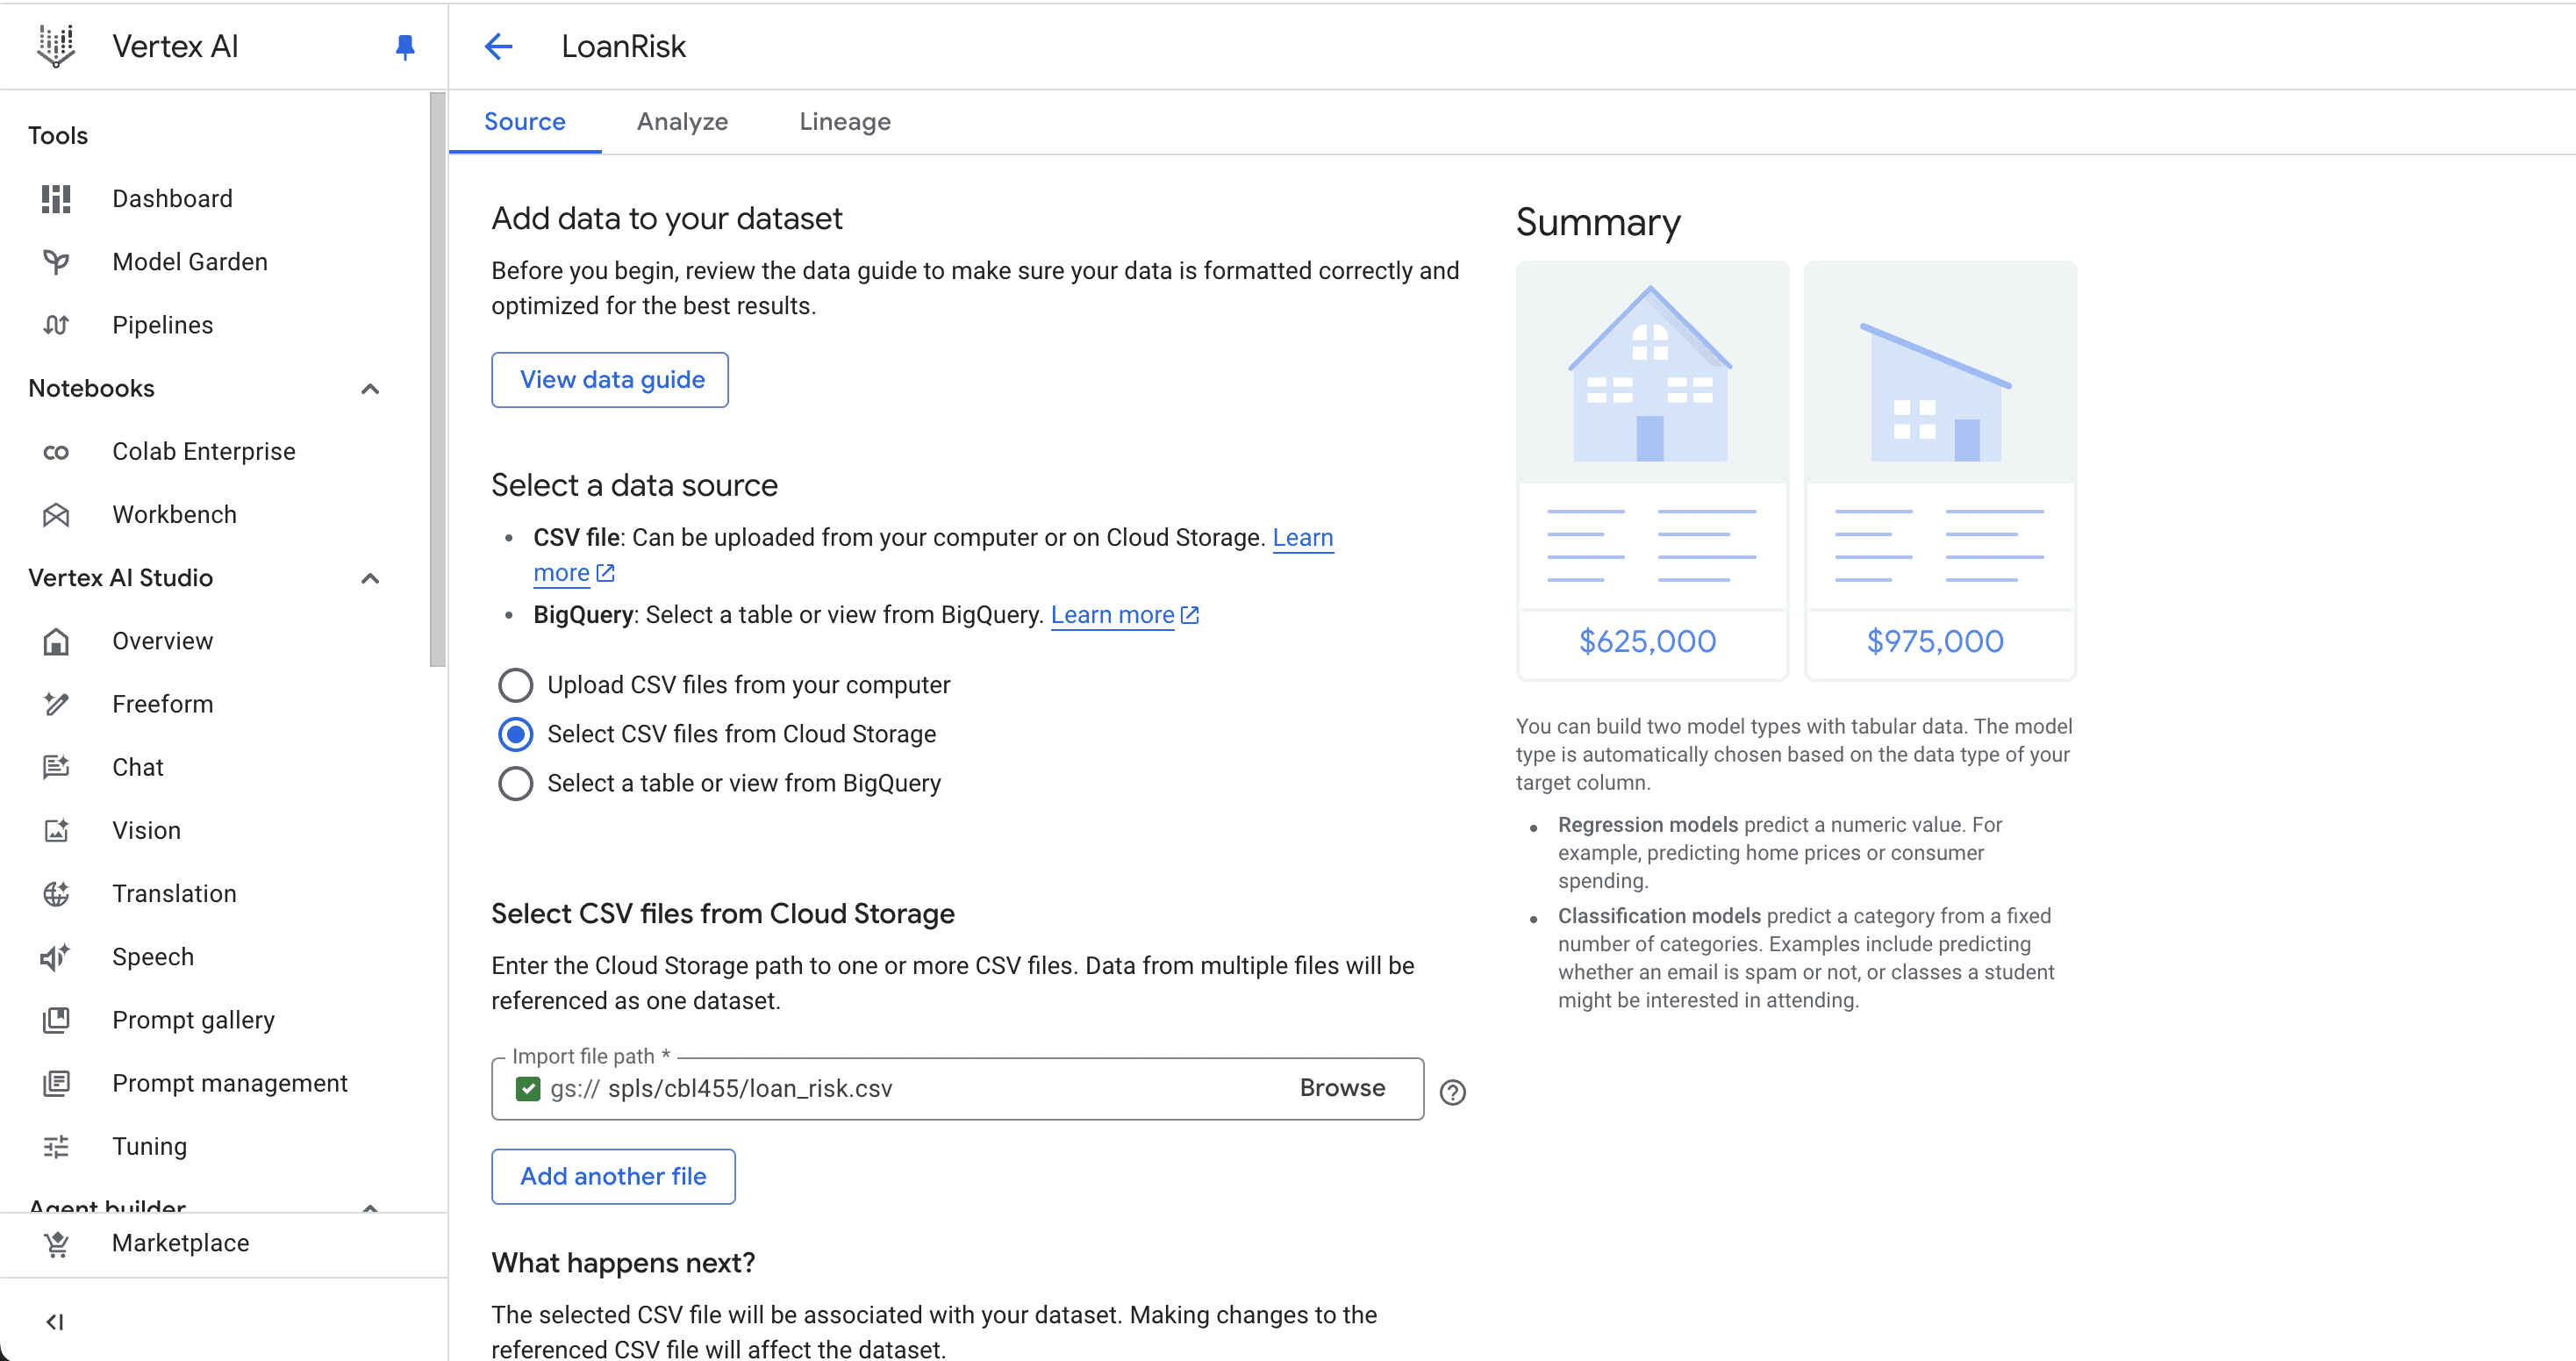Click the Workbench icon
2576x1361 pixels.
pos(56,515)
